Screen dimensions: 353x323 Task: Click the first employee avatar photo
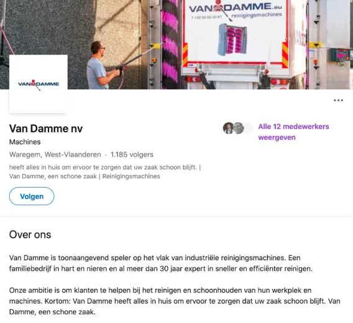tap(228, 129)
